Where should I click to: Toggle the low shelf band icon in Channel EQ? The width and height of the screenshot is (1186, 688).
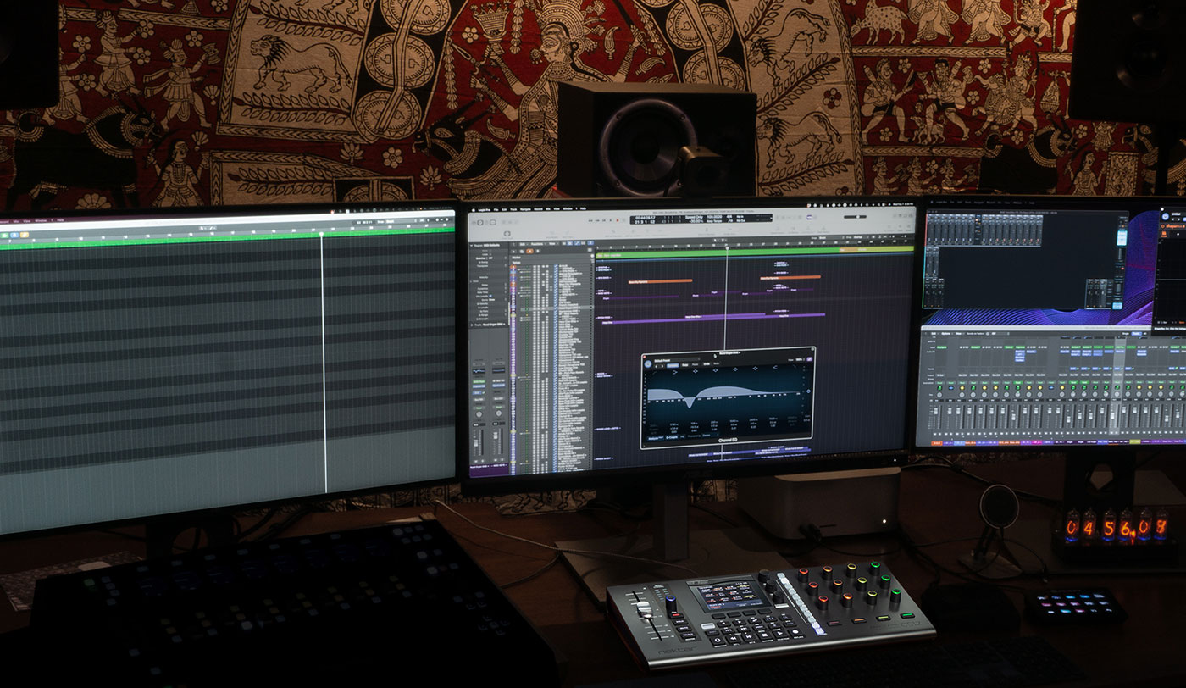pyautogui.click(x=675, y=372)
